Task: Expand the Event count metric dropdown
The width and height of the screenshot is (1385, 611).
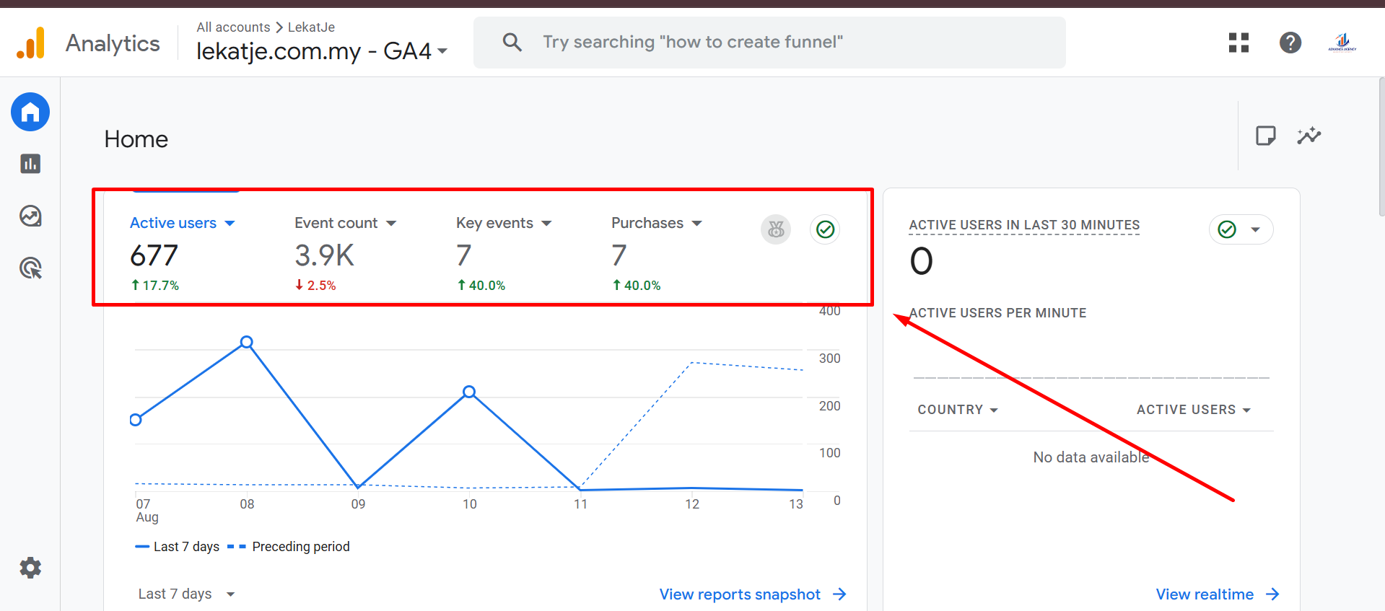Action: tap(391, 224)
